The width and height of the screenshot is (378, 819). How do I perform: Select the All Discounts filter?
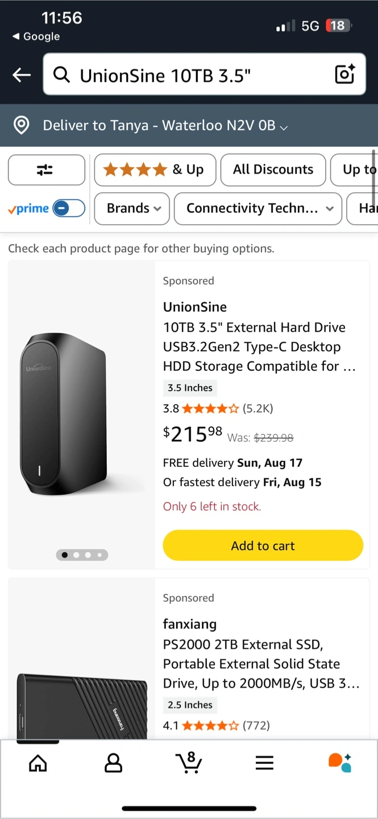pyautogui.click(x=273, y=169)
